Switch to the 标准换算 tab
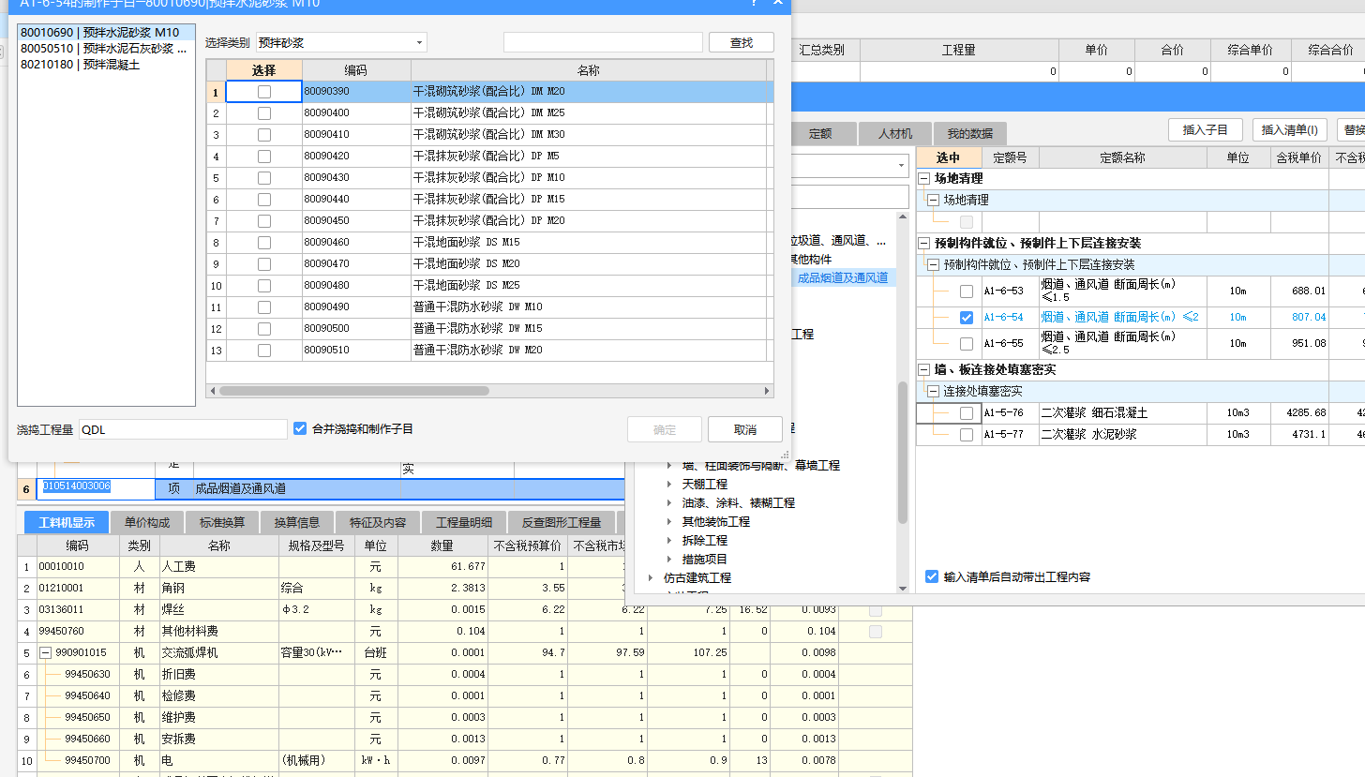This screenshot has height=777, width=1365. click(222, 522)
